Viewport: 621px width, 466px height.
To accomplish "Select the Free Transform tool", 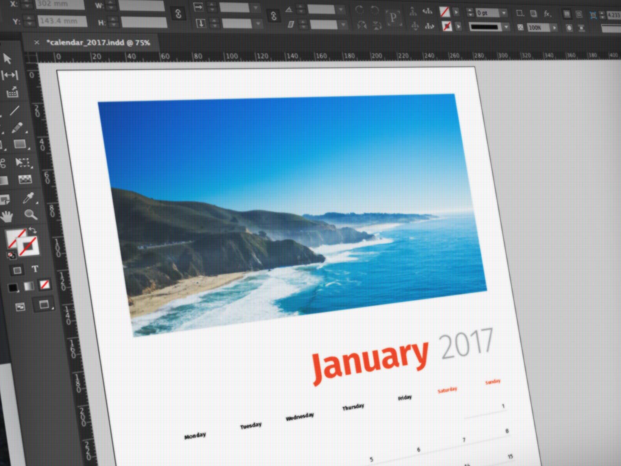I will tap(22, 163).
